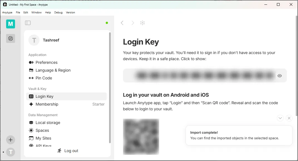Select the Language & Region option
The width and height of the screenshot is (298, 161).
(53, 70)
